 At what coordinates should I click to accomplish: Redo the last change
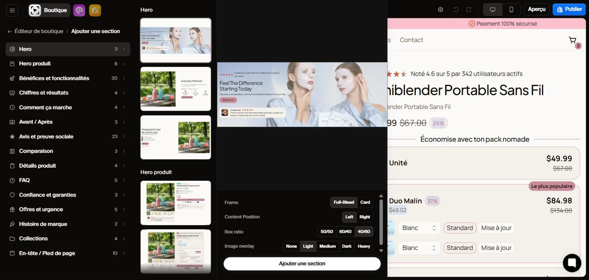click(x=469, y=10)
